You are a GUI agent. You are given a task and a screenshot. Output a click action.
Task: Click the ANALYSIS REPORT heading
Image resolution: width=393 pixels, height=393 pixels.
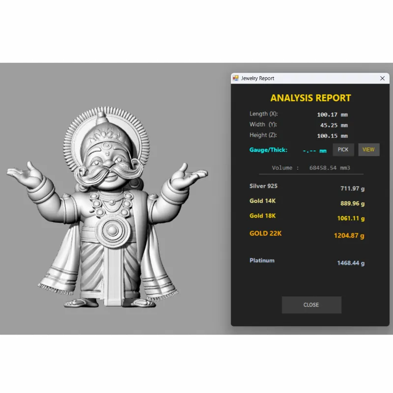pyautogui.click(x=310, y=98)
